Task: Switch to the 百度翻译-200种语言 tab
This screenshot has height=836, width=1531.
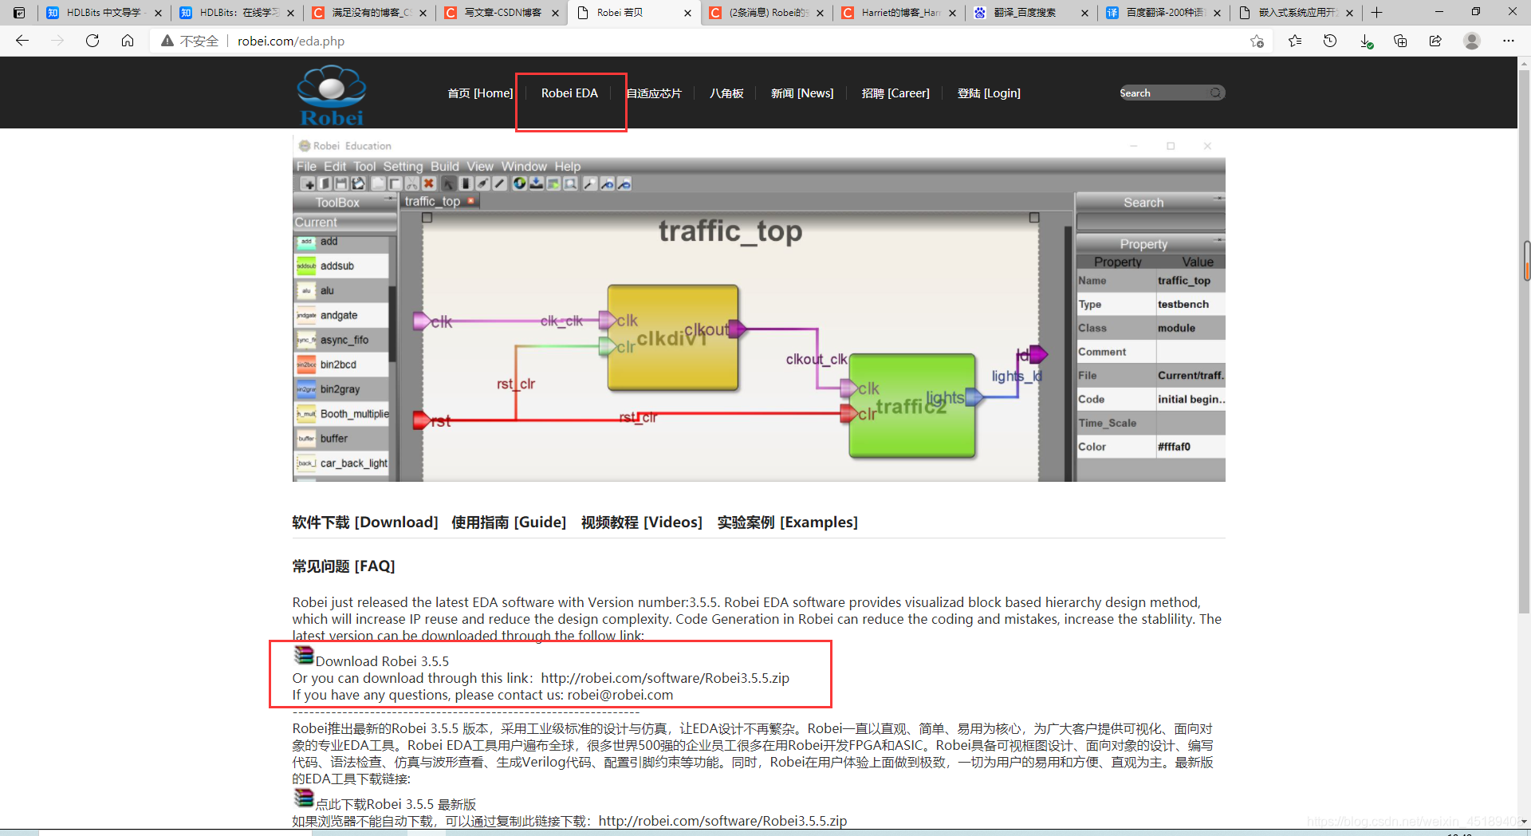Action: pyautogui.click(x=1163, y=13)
